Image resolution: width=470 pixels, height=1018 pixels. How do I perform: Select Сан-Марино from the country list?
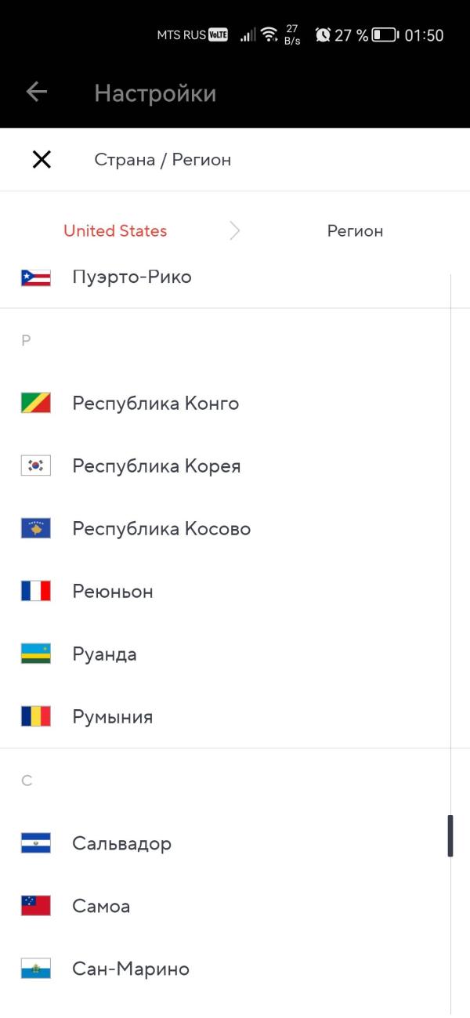[x=226, y=969]
